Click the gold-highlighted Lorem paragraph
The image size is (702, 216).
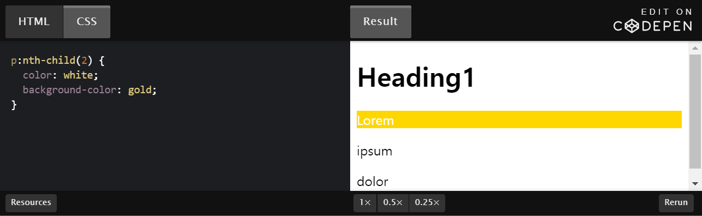tap(519, 119)
